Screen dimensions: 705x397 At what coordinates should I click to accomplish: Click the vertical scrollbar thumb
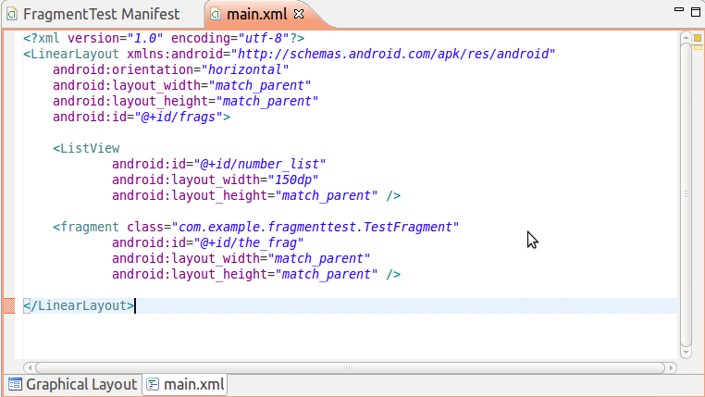tap(686, 194)
